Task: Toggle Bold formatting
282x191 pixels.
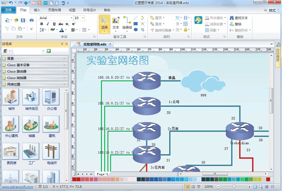Action: tap(41, 24)
